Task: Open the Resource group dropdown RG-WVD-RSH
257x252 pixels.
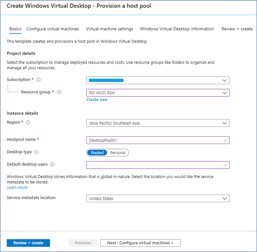Action: point(158,93)
